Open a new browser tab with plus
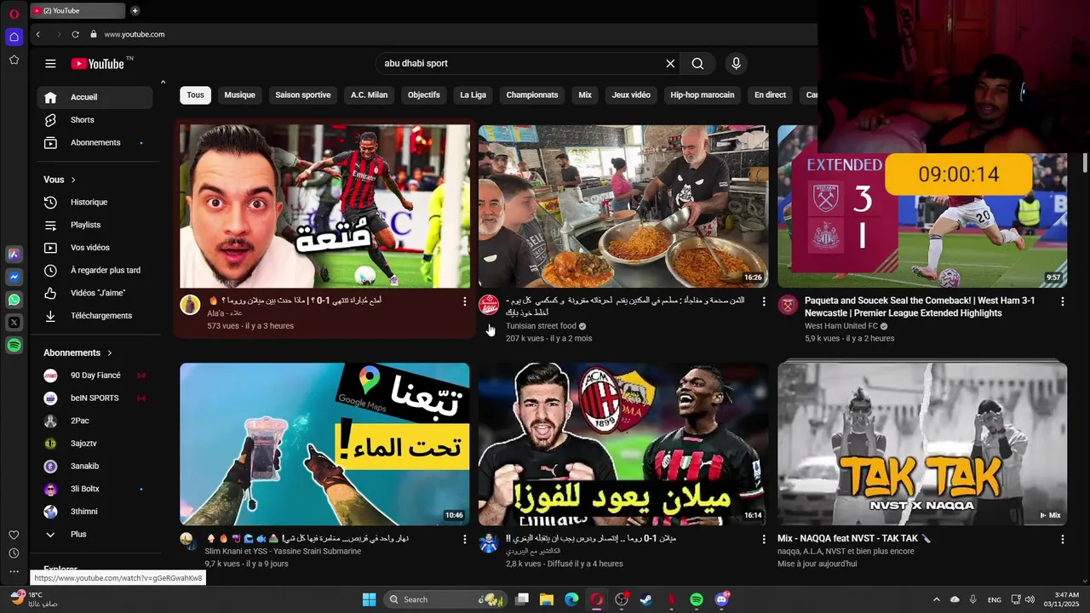1090x613 pixels. [135, 11]
